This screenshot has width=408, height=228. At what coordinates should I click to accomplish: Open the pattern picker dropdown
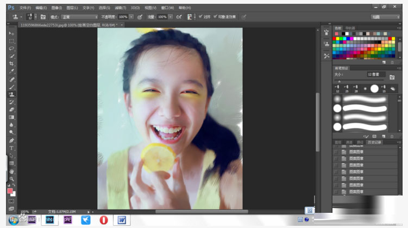[x=194, y=17]
